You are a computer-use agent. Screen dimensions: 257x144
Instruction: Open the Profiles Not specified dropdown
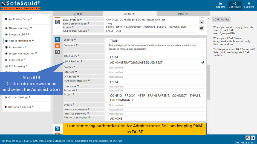(x=155, y=68)
